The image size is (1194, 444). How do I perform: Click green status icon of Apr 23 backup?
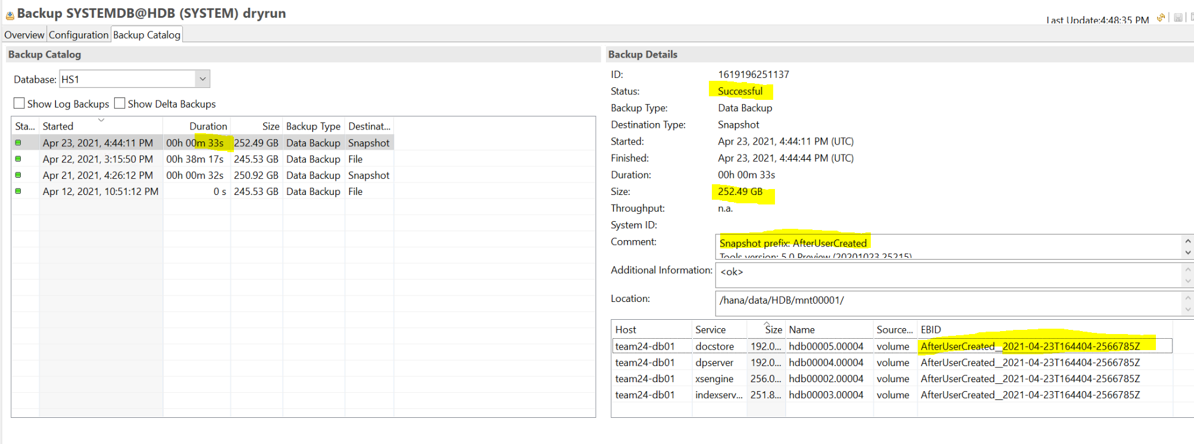click(18, 143)
